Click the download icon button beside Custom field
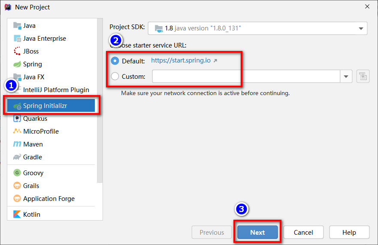378x245 pixels. 363,77
